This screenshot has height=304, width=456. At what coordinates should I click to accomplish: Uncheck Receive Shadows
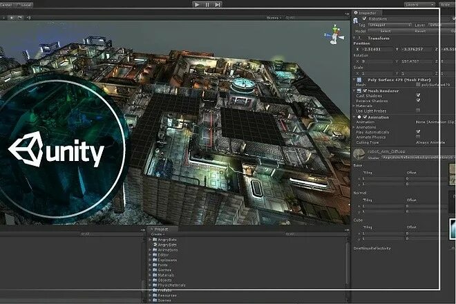tap(418, 100)
